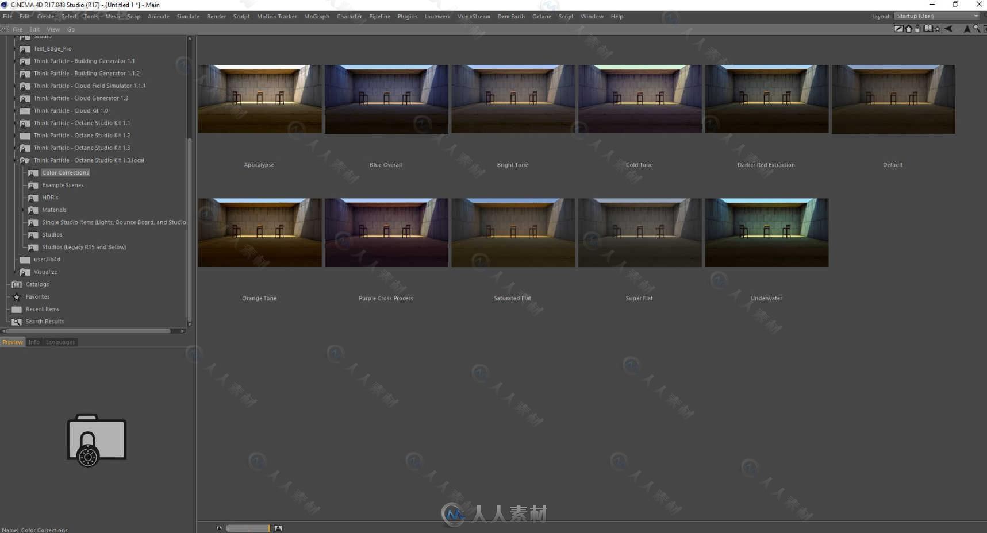
Task: Select the Underwater preset thumbnail
Action: [x=767, y=232]
